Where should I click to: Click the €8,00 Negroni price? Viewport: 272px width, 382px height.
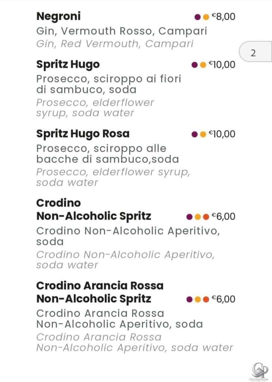(x=223, y=17)
